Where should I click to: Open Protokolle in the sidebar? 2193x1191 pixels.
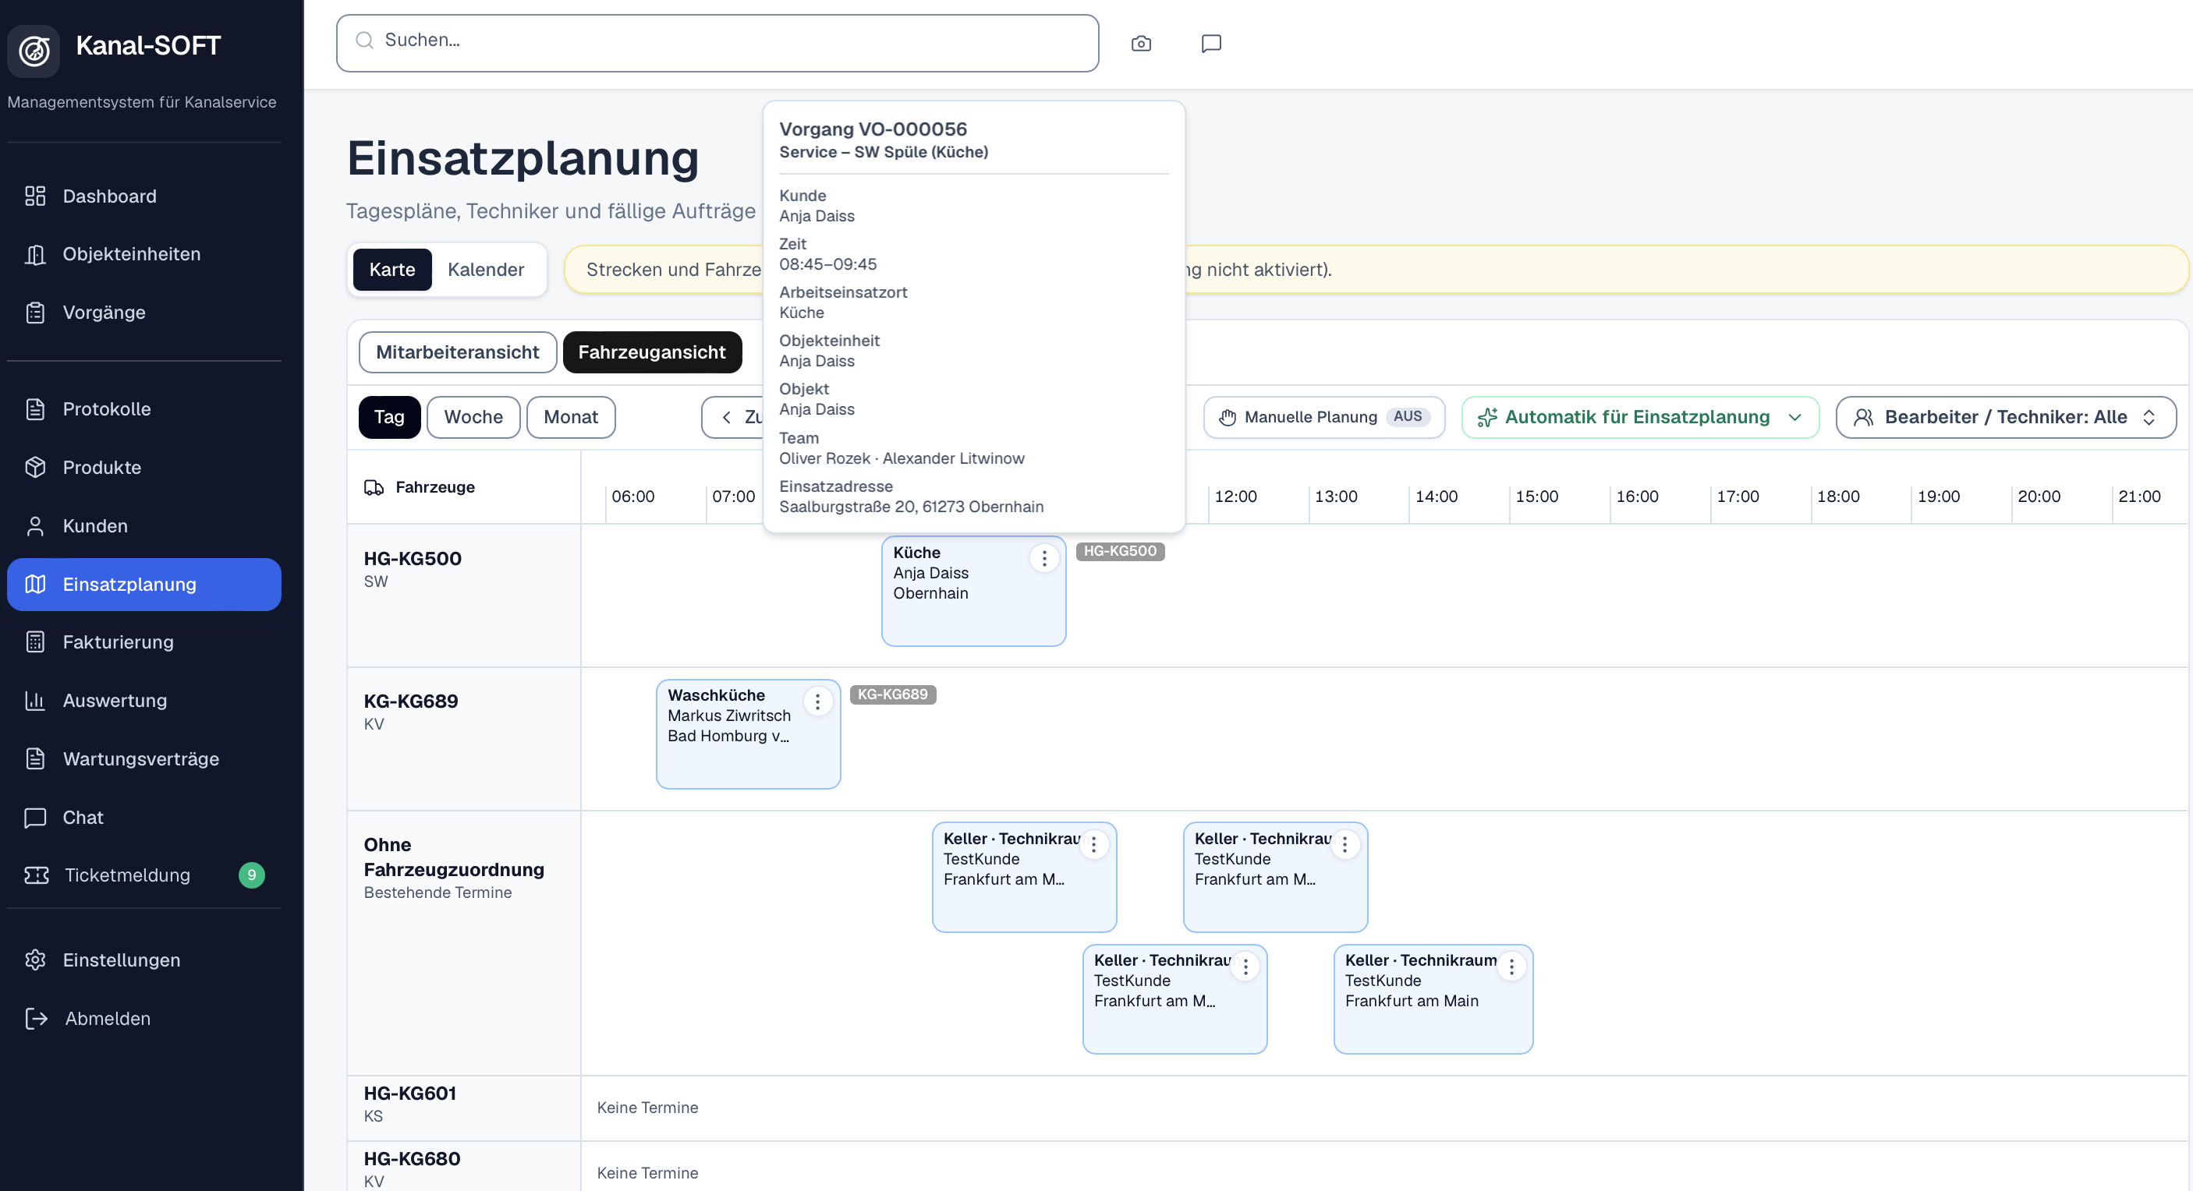143,409
